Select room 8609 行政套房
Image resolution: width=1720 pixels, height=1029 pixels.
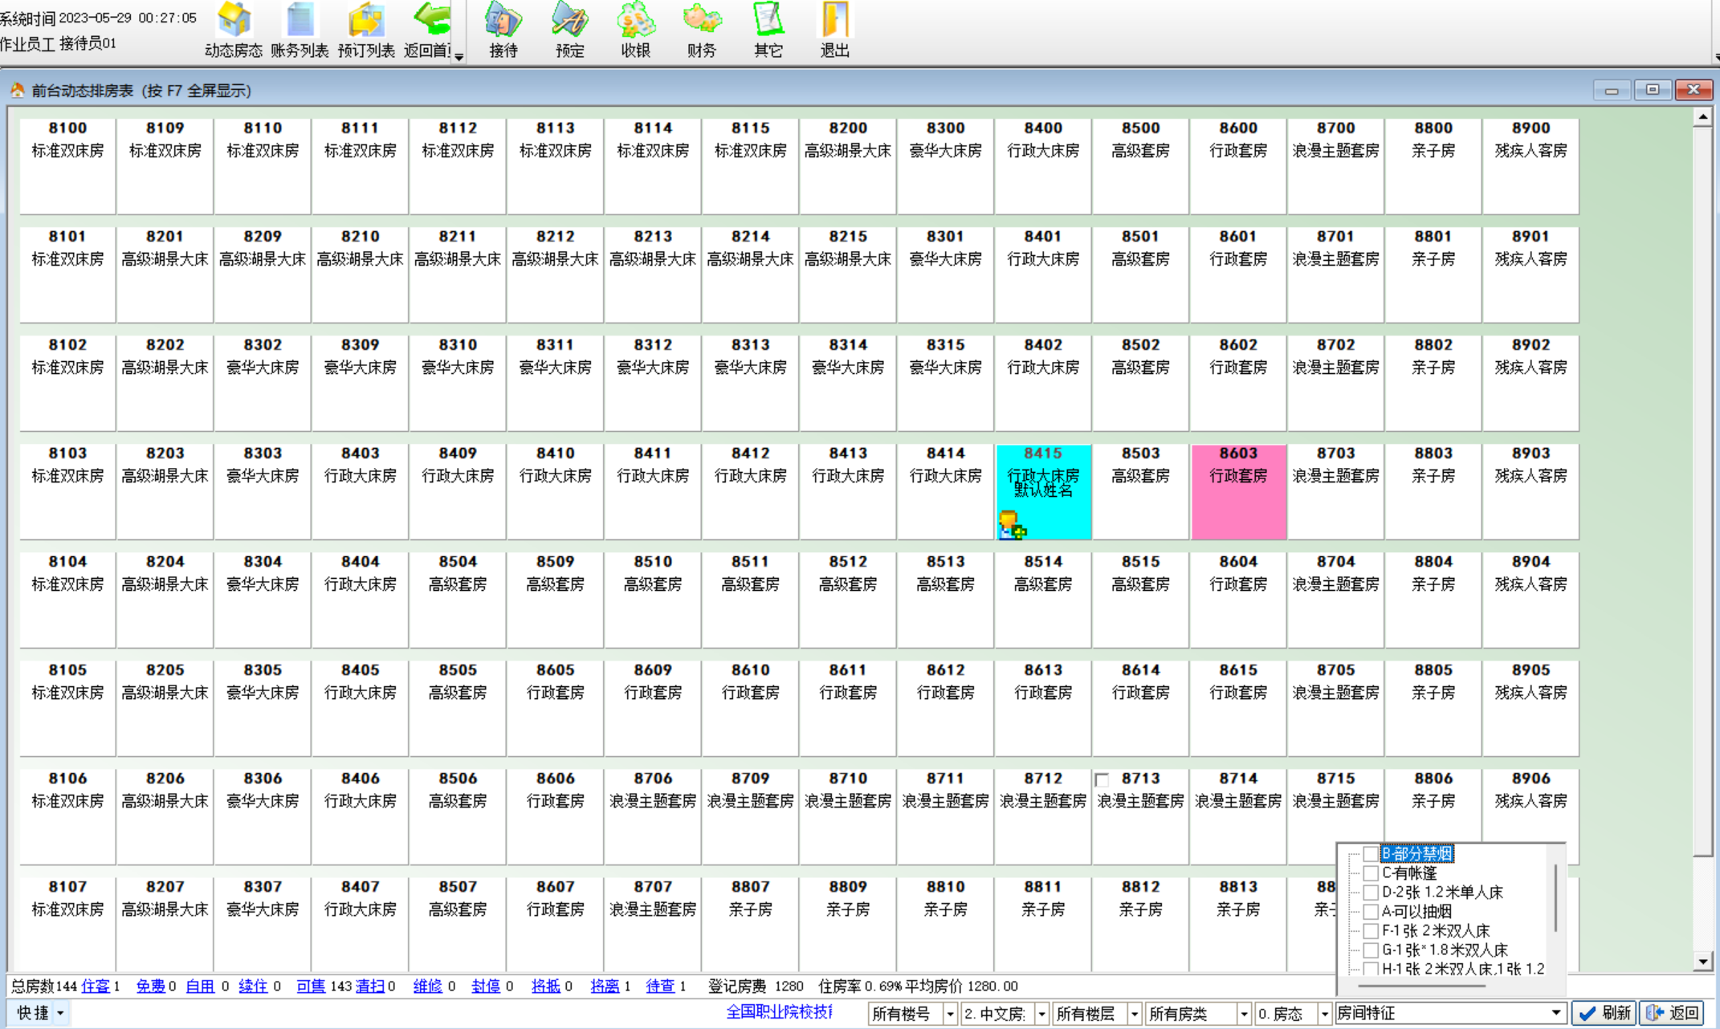click(x=653, y=708)
